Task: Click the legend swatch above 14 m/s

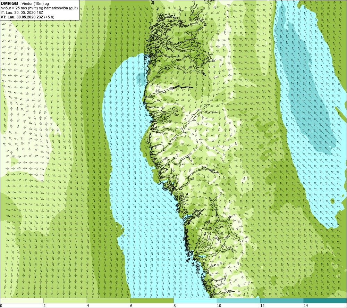Action: pos(325,301)
